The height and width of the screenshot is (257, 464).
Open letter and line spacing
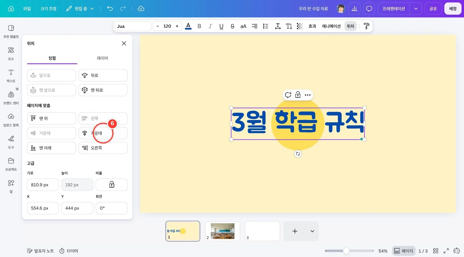point(278,26)
